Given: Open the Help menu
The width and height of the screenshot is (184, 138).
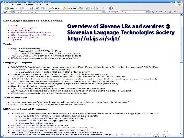Looking at the screenshot, I should pos(46,5).
